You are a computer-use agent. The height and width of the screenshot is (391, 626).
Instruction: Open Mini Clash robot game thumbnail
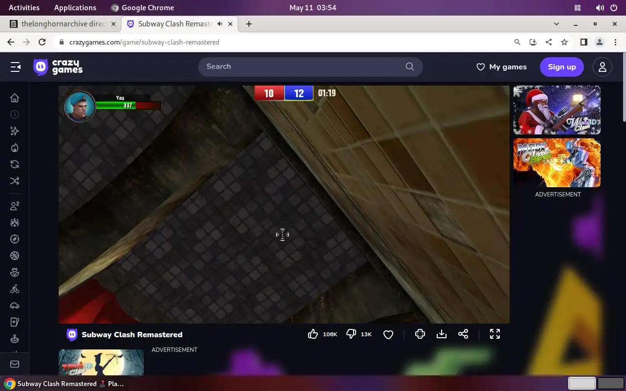(557, 163)
